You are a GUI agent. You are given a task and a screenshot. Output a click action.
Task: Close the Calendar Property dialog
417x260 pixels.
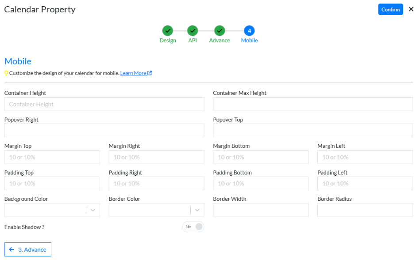point(411,9)
